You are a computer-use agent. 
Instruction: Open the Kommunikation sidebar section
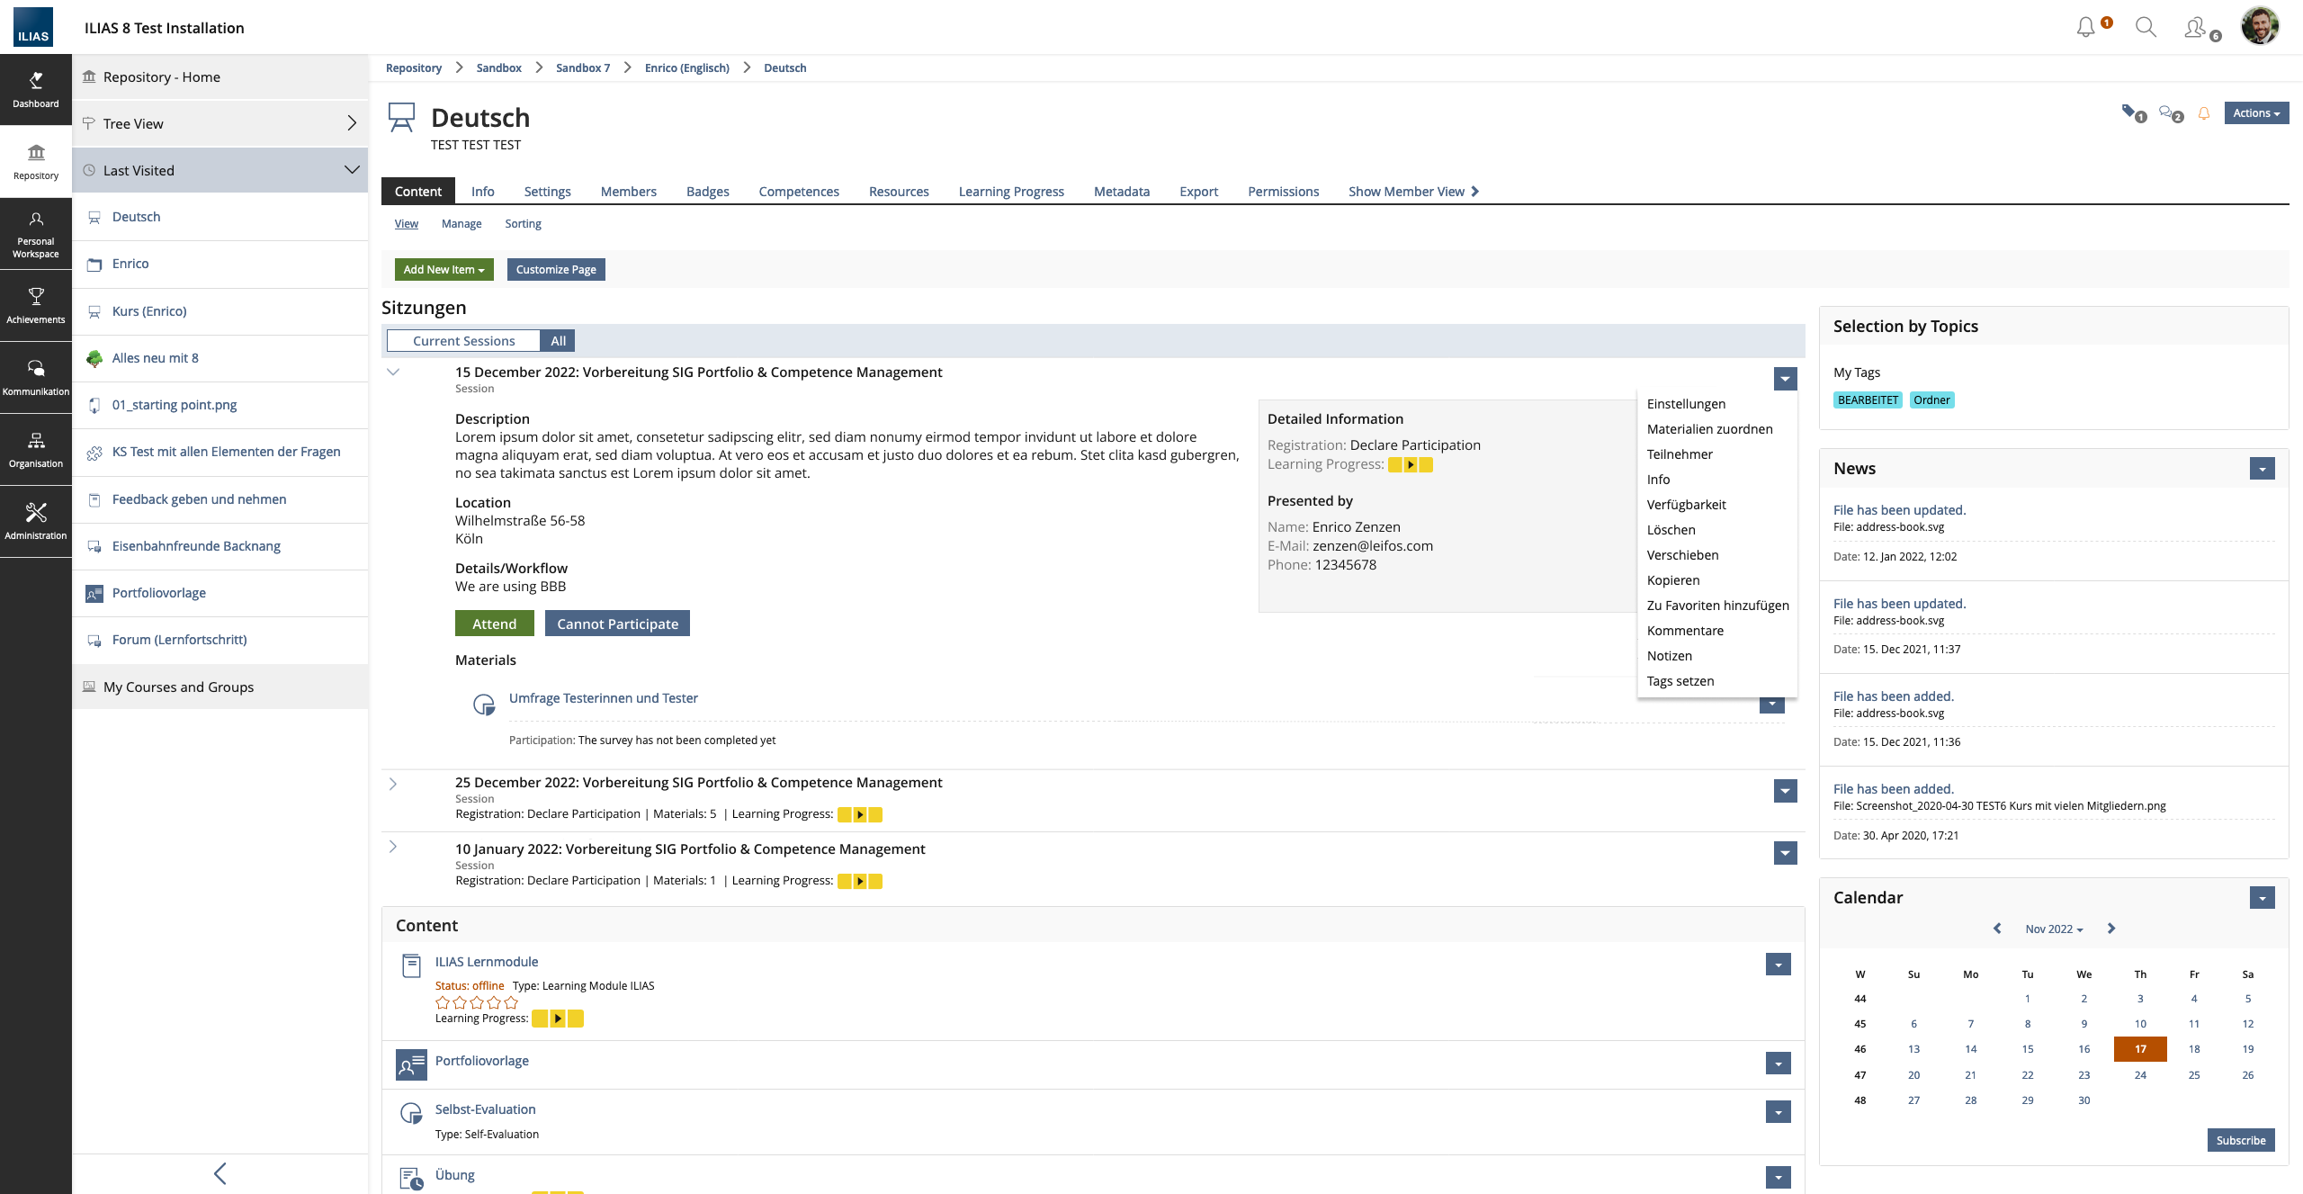(36, 377)
